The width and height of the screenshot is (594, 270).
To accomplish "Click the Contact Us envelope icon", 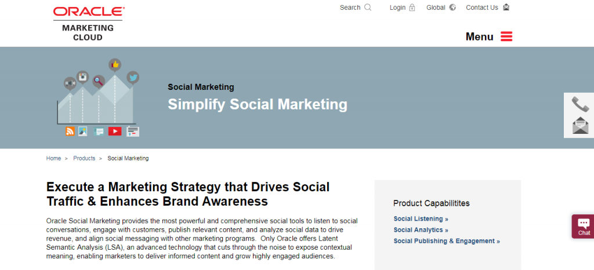I will [x=506, y=7].
